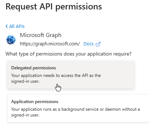Click the external link icon after Docs

coord(98,44)
